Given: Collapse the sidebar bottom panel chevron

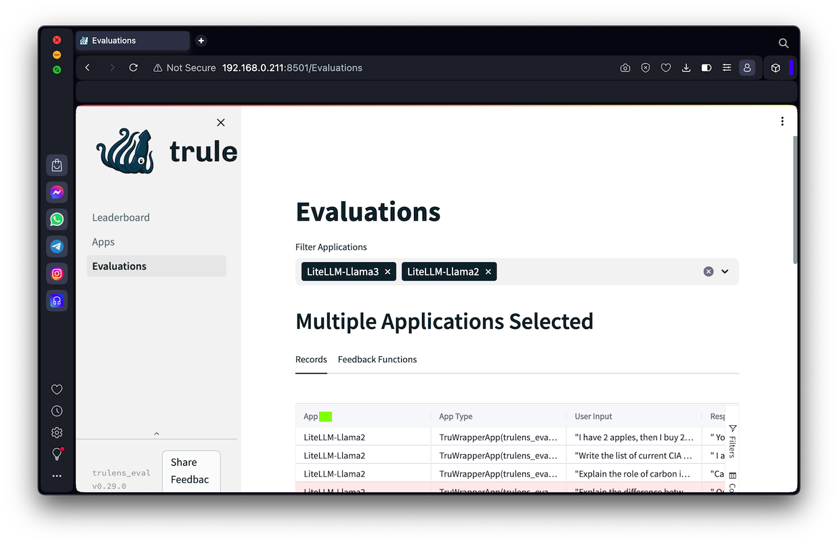Looking at the screenshot, I should point(156,433).
